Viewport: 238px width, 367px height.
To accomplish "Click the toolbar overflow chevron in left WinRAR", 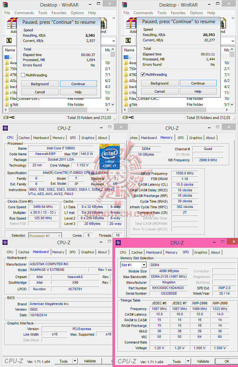I will 114,18.
